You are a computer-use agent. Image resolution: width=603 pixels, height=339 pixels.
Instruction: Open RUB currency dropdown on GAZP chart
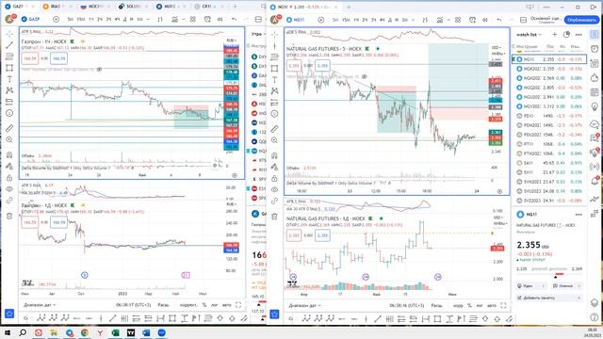coord(231,40)
